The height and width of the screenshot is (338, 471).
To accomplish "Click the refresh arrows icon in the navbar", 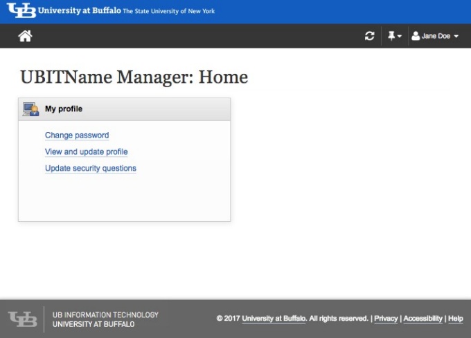I will click(370, 36).
